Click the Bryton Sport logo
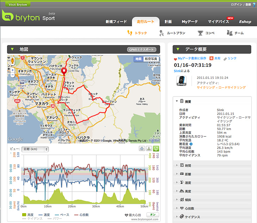Image resolution: width=257 pixels, height=223 pixels. click(x=28, y=16)
